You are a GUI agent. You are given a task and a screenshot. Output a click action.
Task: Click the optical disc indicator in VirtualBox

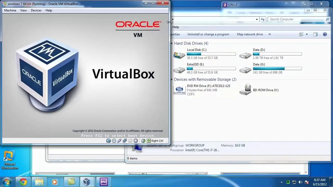(114, 141)
